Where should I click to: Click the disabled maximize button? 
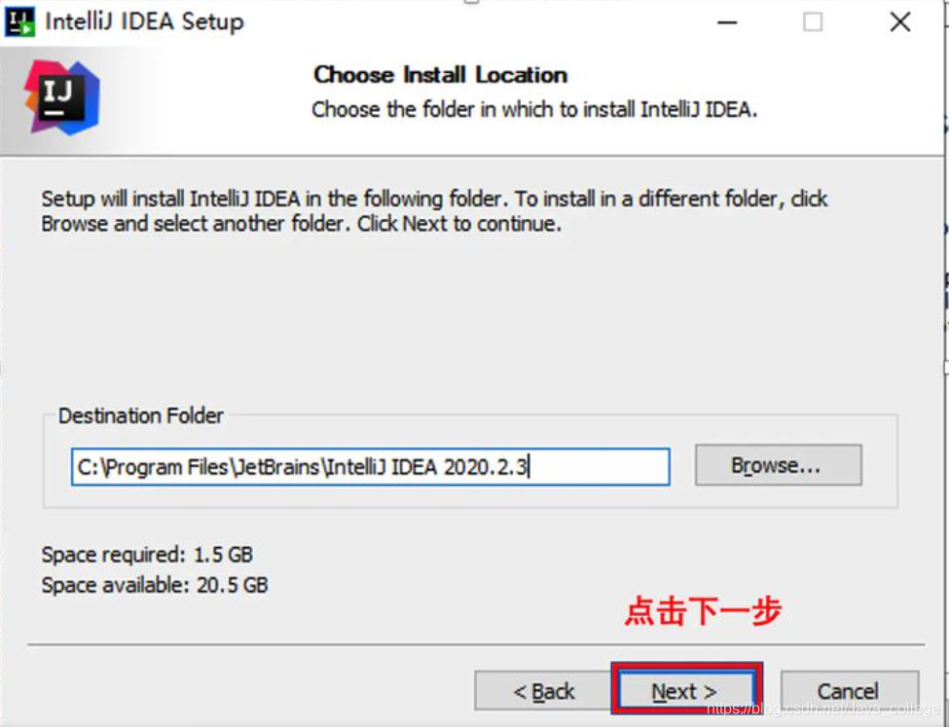(813, 22)
